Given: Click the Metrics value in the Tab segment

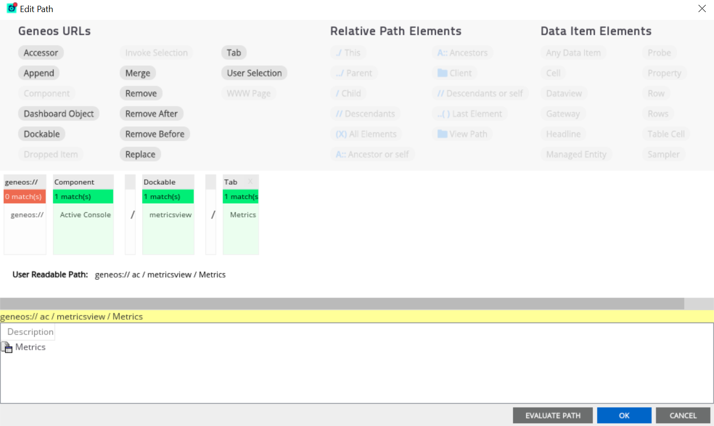Looking at the screenshot, I should pos(243,215).
